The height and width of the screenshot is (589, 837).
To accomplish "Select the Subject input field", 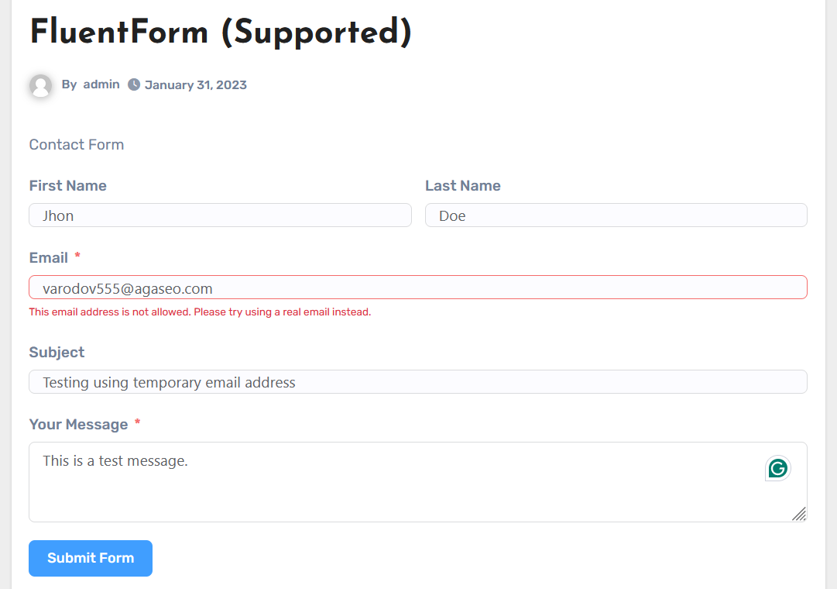I will [x=418, y=382].
